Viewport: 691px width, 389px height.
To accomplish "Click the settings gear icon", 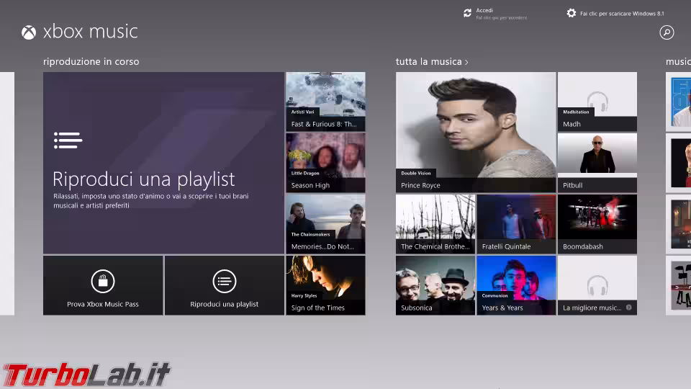I will (572, 13).
